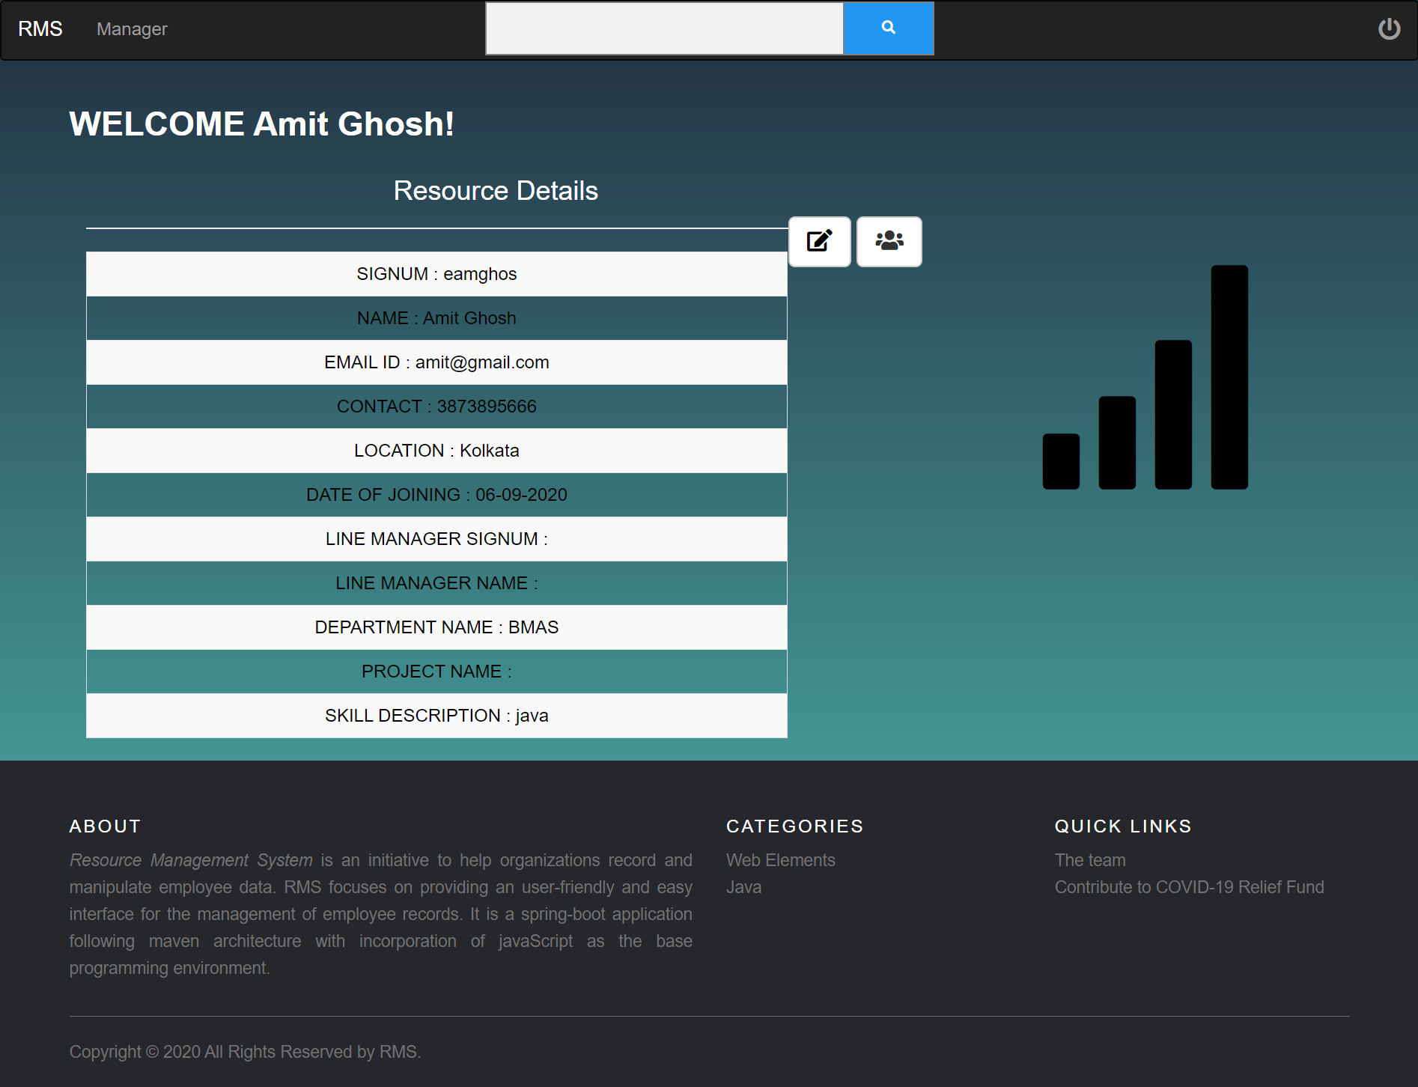Viewport: 1418px width, 1087px height.
Task: Select the DATE OF JOINING row
Action: point(436,495)
